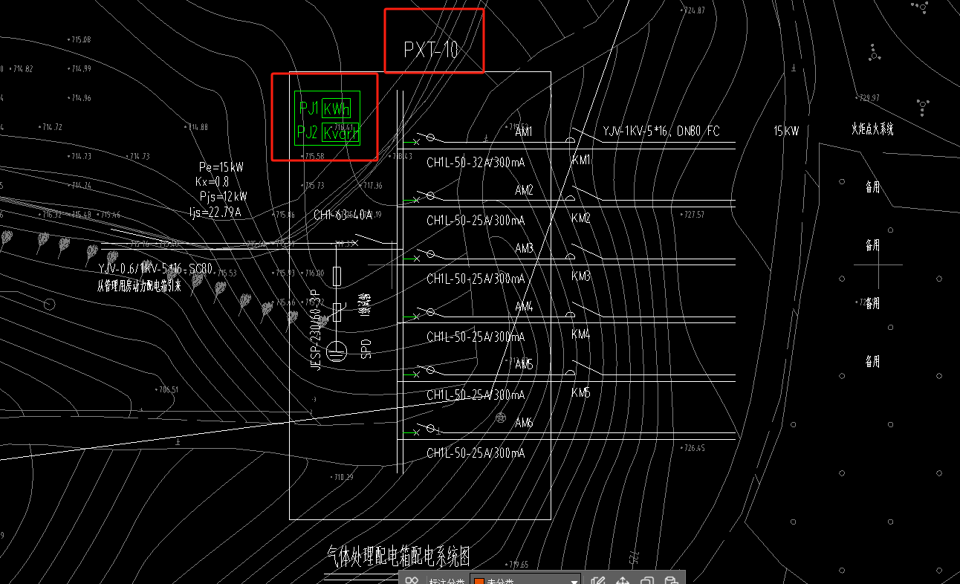The width and height of the screenshot is (960, 584).
Task: Click the KM4 contactor label
Action: click(x=581, y=334)
